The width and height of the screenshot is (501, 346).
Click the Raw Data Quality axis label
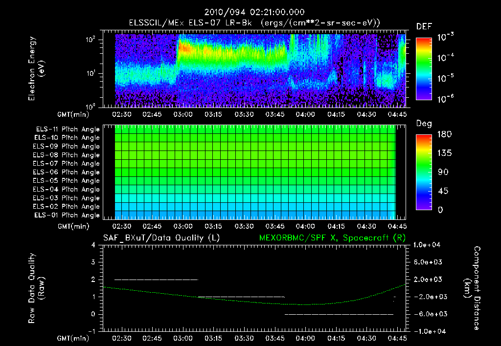pos(36,288)
